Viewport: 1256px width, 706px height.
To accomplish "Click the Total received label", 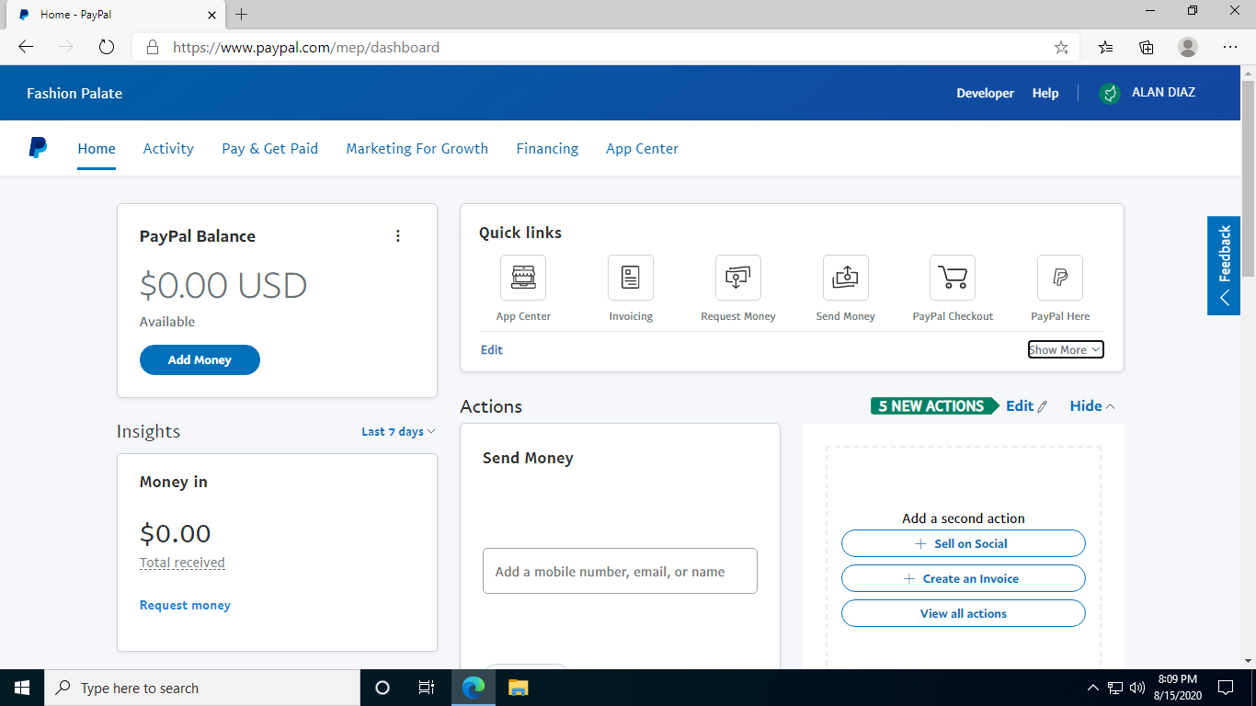I will (182, 563).
